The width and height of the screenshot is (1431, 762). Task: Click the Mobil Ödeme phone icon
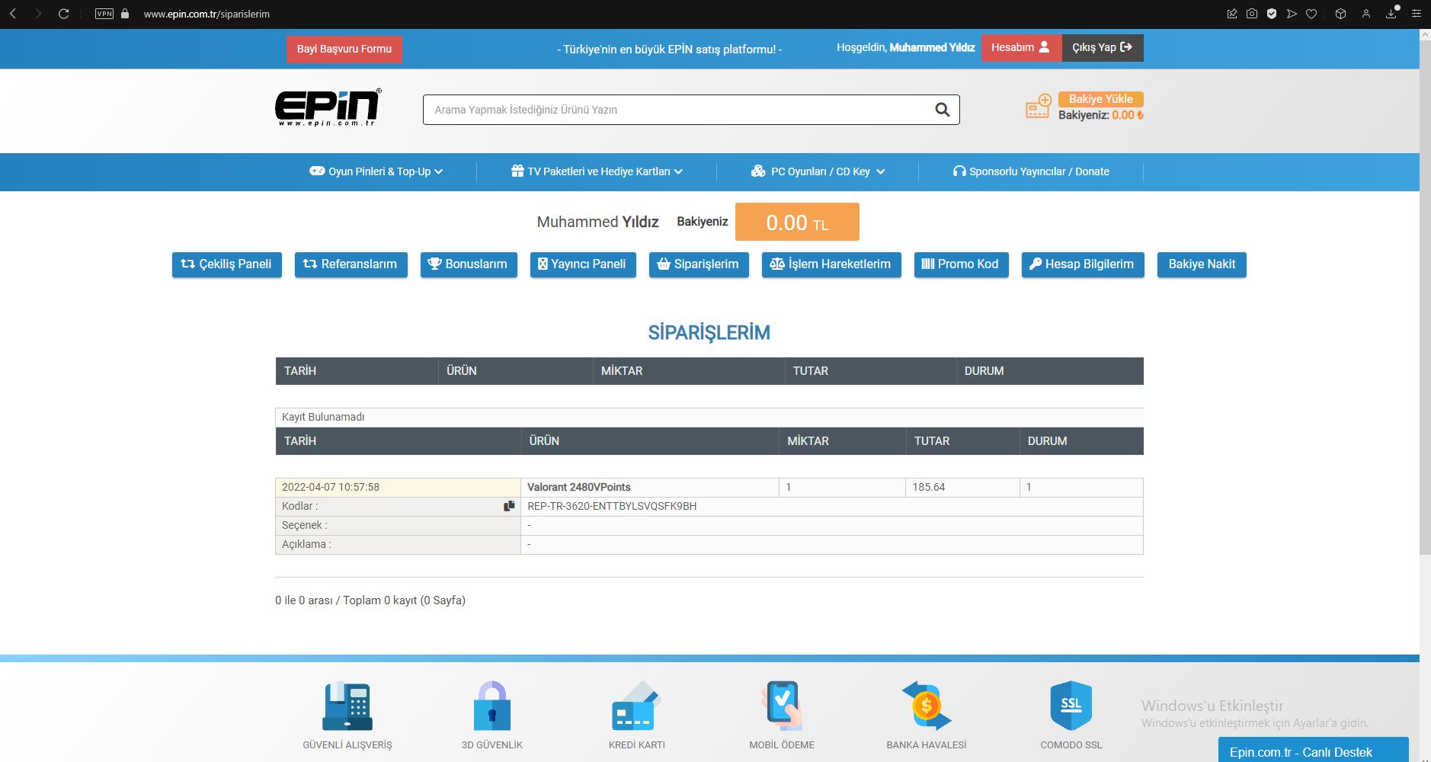pyautogui.click(x=782, y=706)
